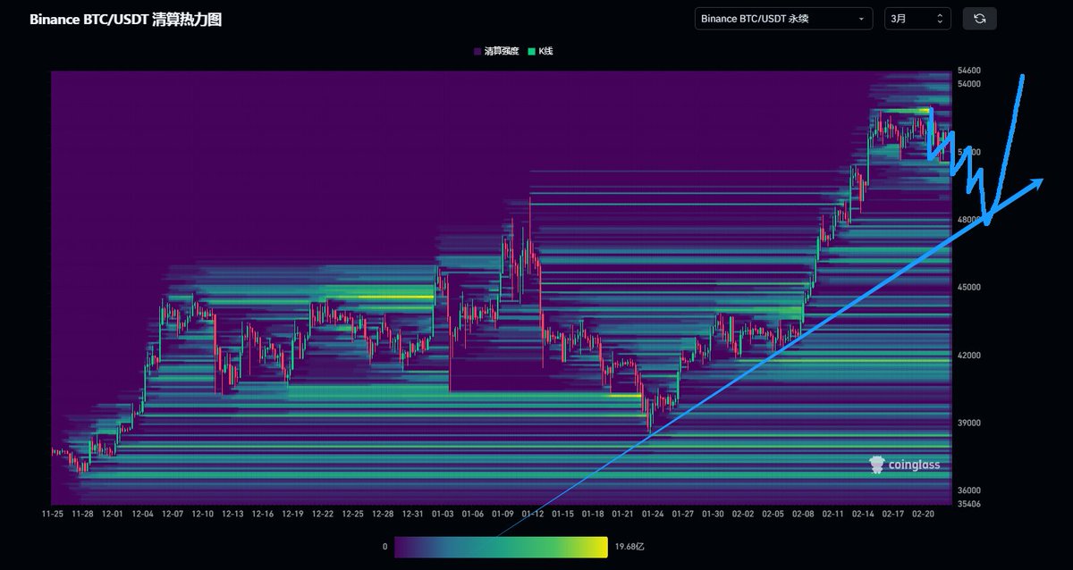Click the 01-30 date axis label

(x=713, y=514)
